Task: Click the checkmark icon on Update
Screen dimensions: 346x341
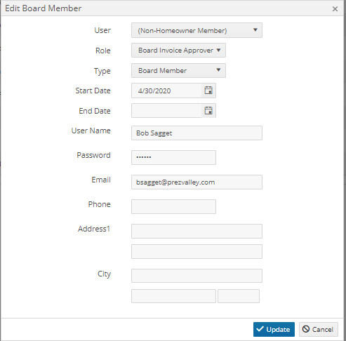Action: point(260,329)
